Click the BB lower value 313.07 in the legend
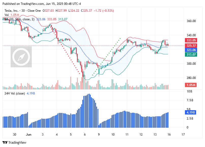205x147 pixels. [63, 19]
